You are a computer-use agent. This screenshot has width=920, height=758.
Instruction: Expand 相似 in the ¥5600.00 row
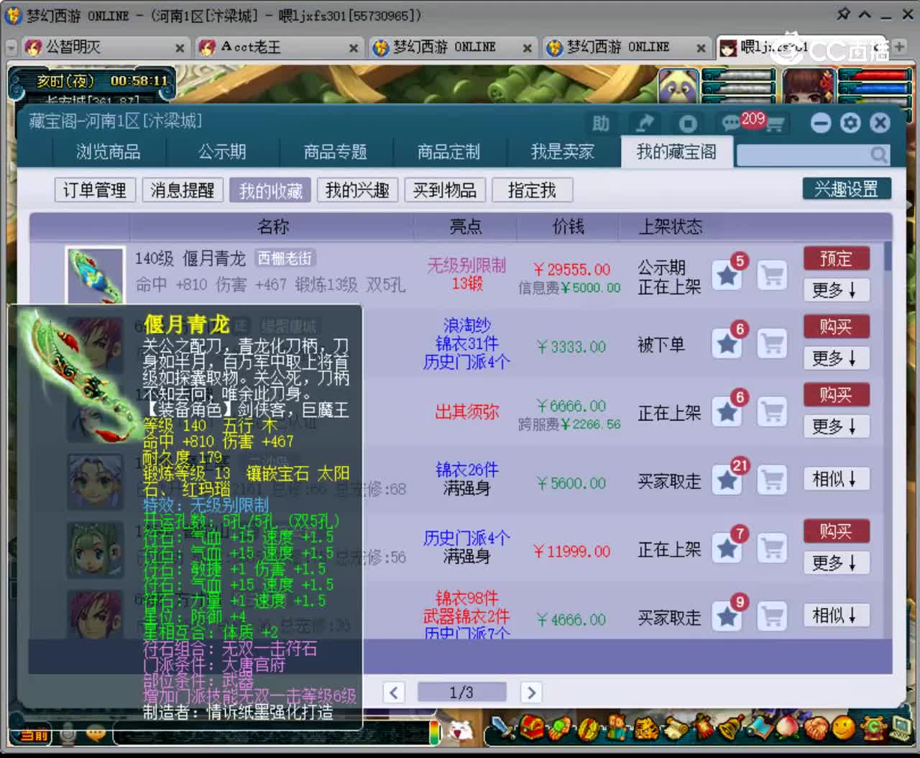pos(836,479)
